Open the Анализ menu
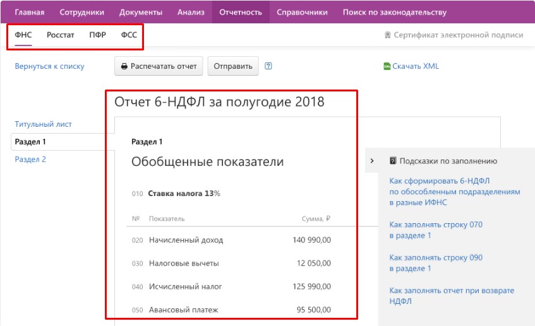 point(191,12)
